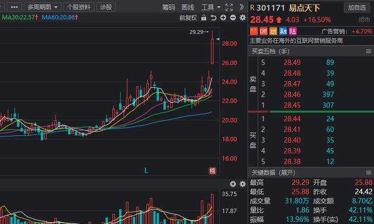
Task: Expand more tools double-chevron icon
Action: (x=241, y=7)
